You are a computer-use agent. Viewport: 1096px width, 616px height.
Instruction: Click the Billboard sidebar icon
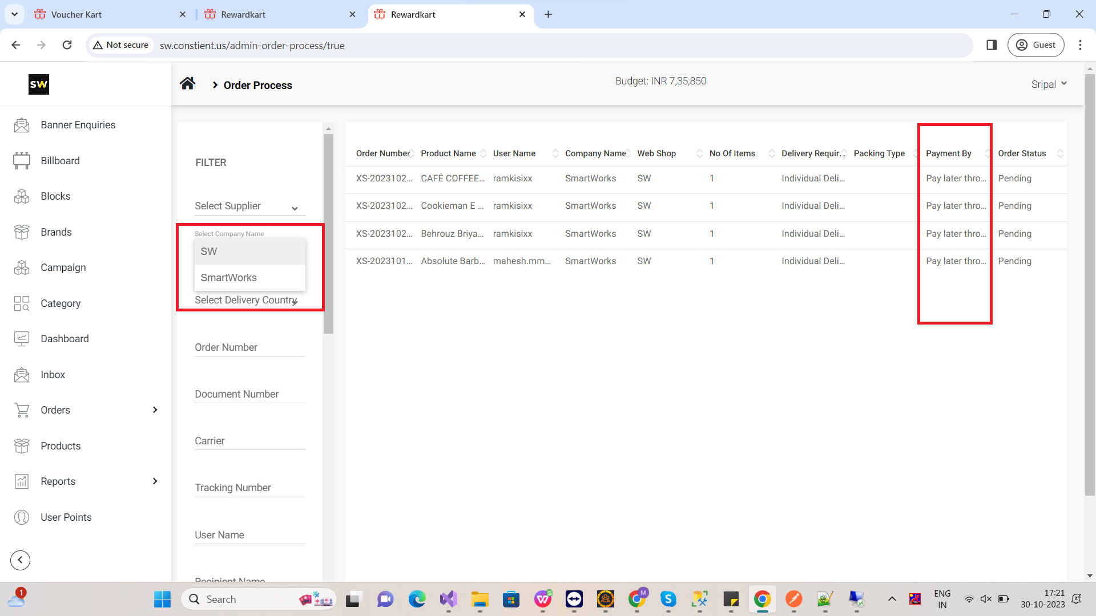point(22,161)
